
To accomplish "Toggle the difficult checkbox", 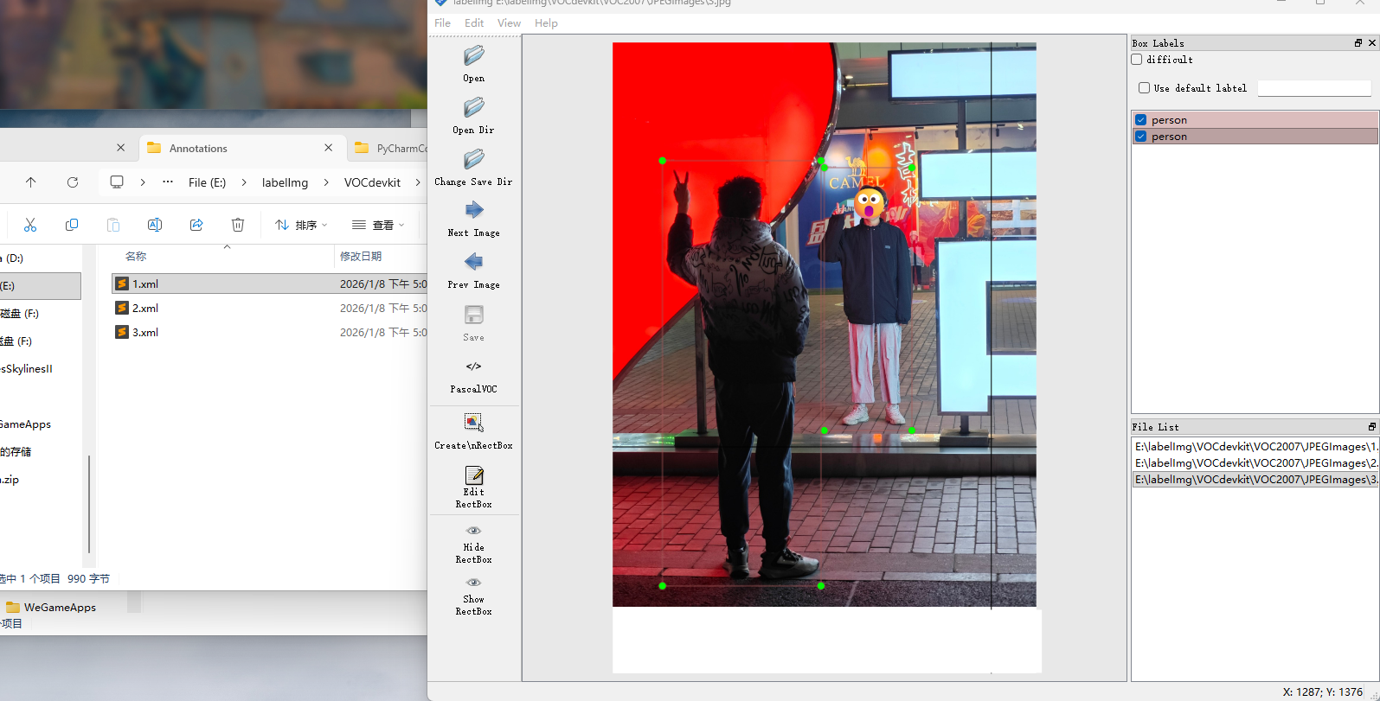I will [1137, 60].
